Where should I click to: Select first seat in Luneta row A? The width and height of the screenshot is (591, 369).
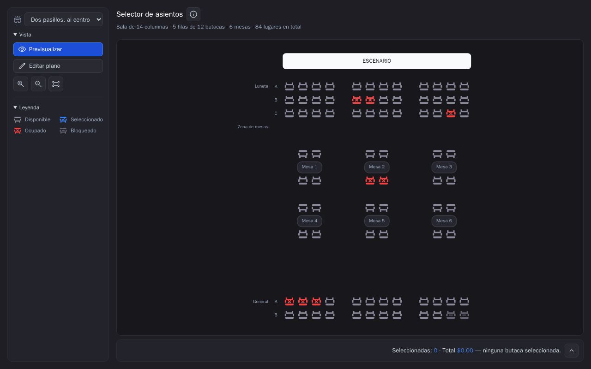[289, 86]
